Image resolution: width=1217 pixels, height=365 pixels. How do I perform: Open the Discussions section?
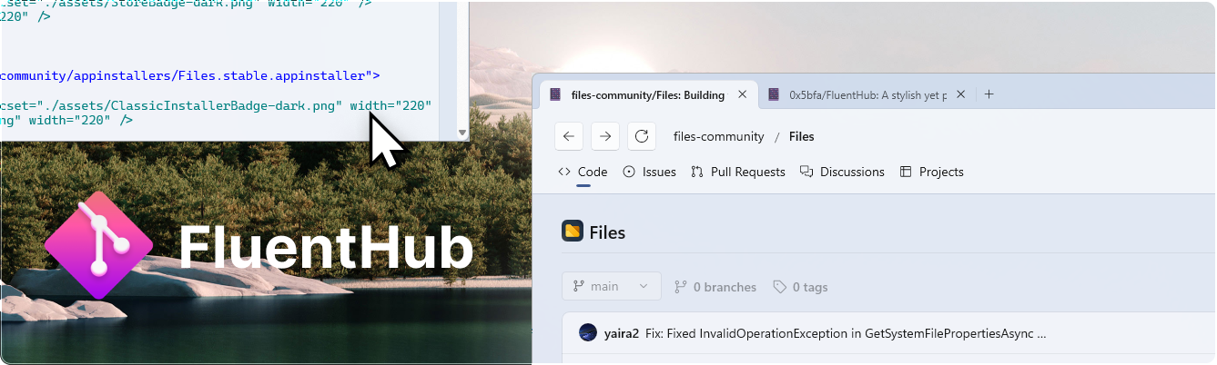pyautogui.click(x=842, y=172)
